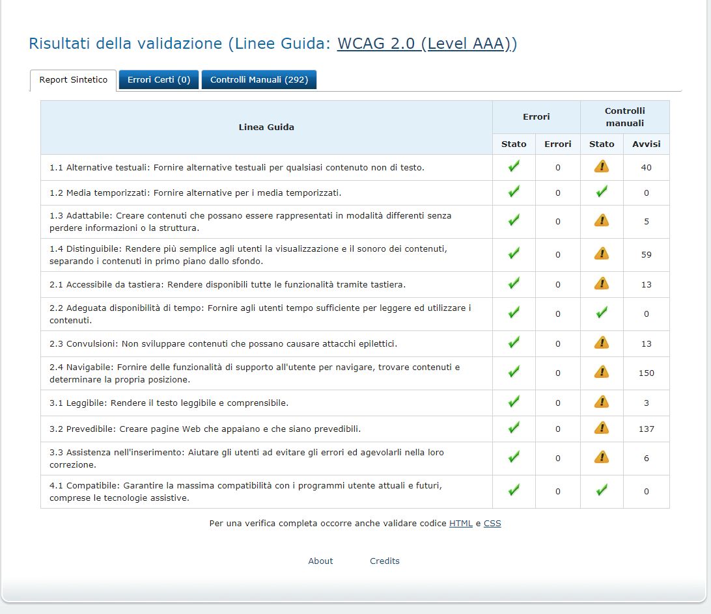
Task: Open the WCAG 2.0 (Level AAA) link
Action: (x=426, y=44)
